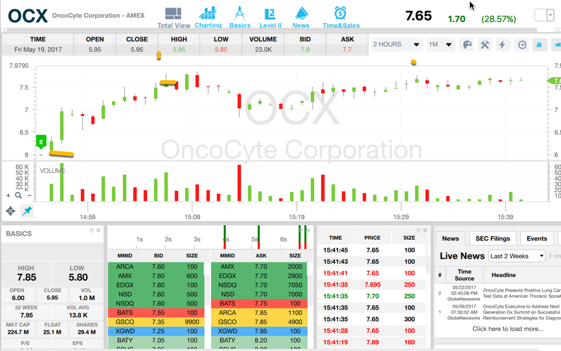Select the EDGX 7.70 ask row
The image size is (561, 351).
(259, 276)
